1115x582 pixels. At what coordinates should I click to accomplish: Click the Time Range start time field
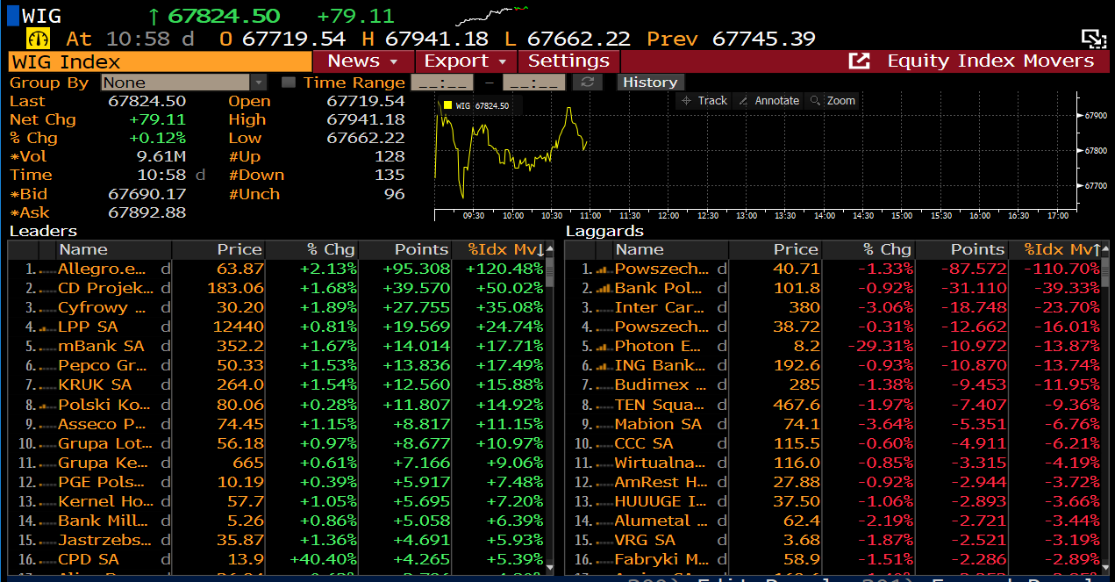441,83
